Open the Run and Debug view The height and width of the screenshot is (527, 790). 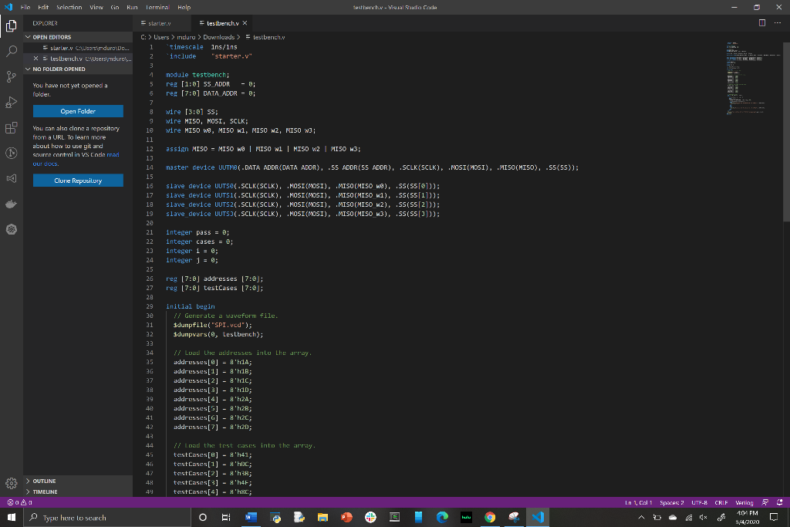tap(12, 102)
